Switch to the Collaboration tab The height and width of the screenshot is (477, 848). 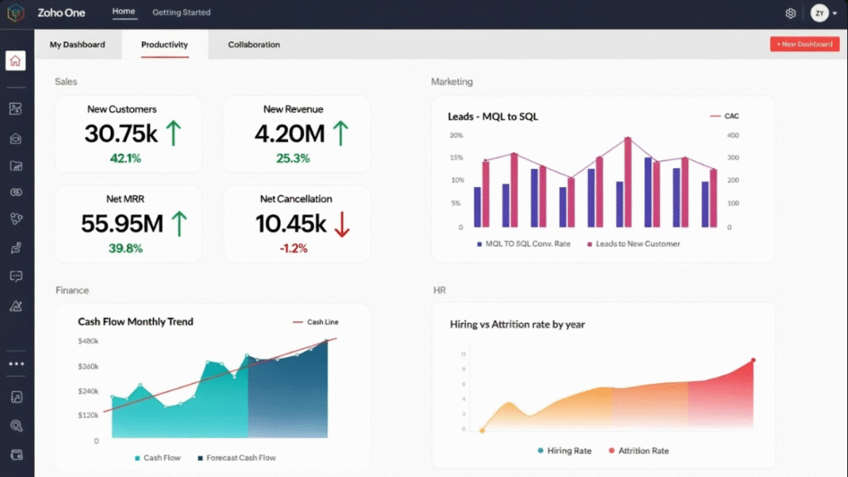coord(253,45)
